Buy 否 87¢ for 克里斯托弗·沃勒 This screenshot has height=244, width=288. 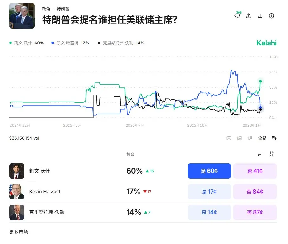point(255,212)
